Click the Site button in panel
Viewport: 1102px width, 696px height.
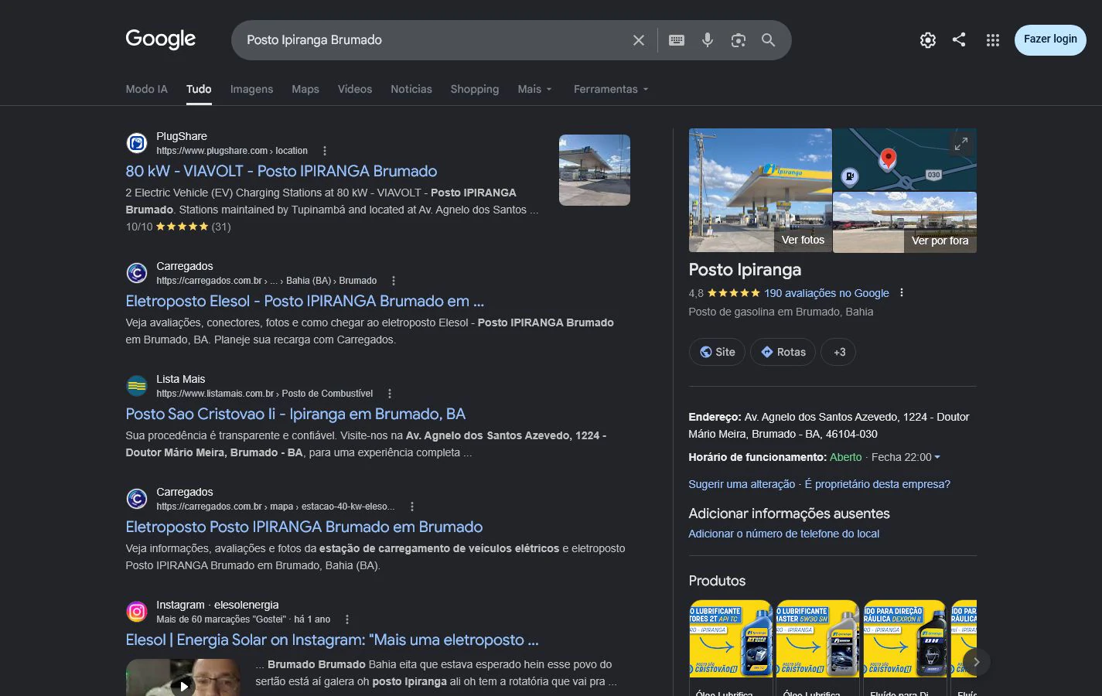coord(717,352)
